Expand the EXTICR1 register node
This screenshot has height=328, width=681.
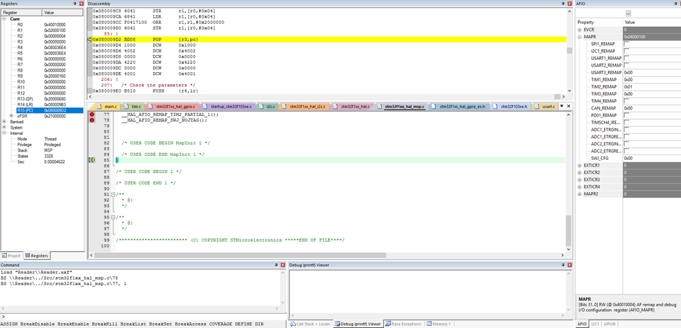coord(580,165)
